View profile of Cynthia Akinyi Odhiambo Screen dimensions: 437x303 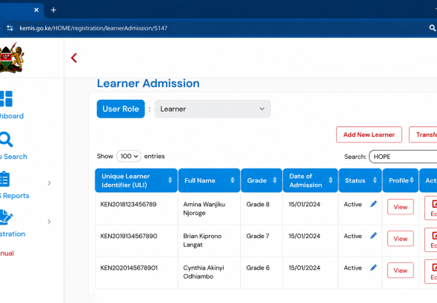(401, 270)
